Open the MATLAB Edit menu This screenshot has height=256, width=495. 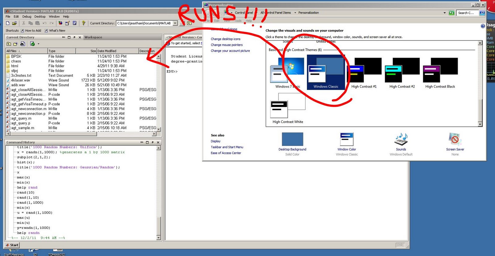coord(16,17)
